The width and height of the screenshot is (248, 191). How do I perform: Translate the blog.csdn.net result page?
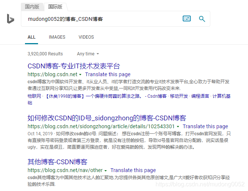coord(108,74)
